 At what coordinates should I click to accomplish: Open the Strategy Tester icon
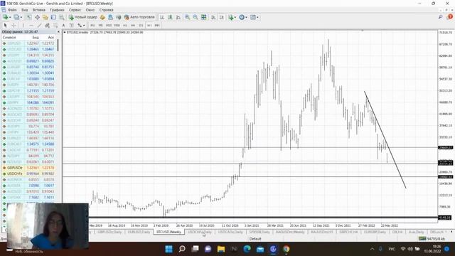coord(62,17)
